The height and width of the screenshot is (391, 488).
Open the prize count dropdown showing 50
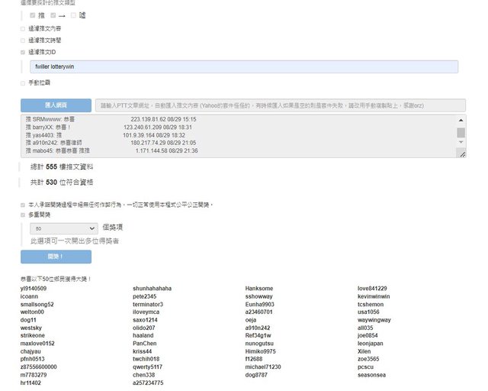click(x=64, y=228)
